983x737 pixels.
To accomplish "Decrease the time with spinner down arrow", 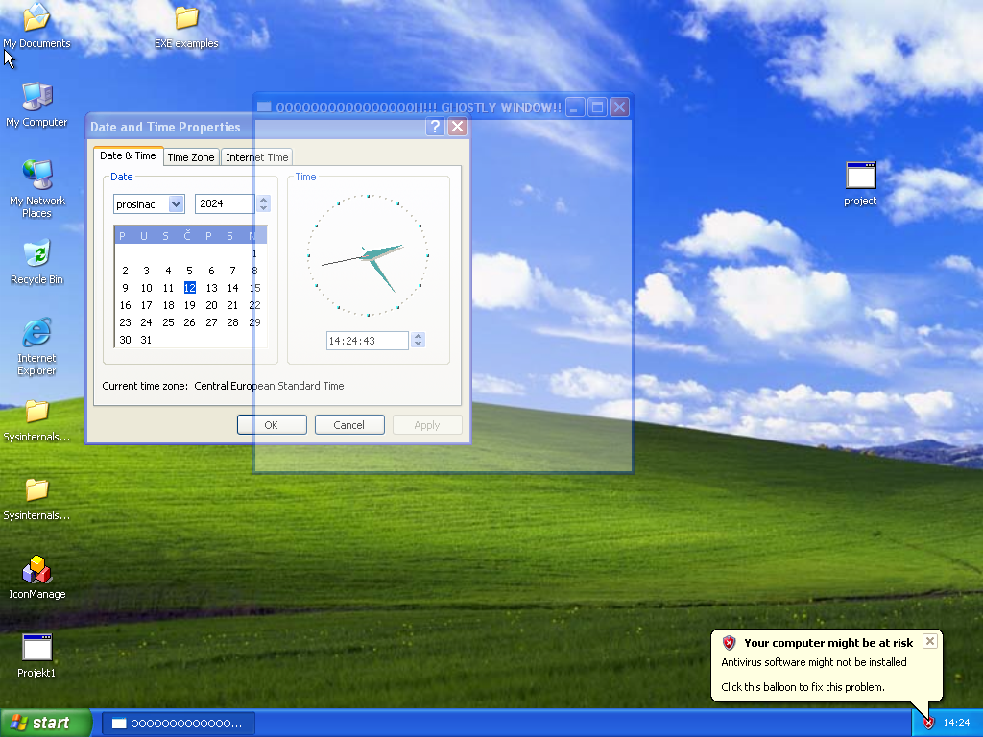I will click(418, 345).
